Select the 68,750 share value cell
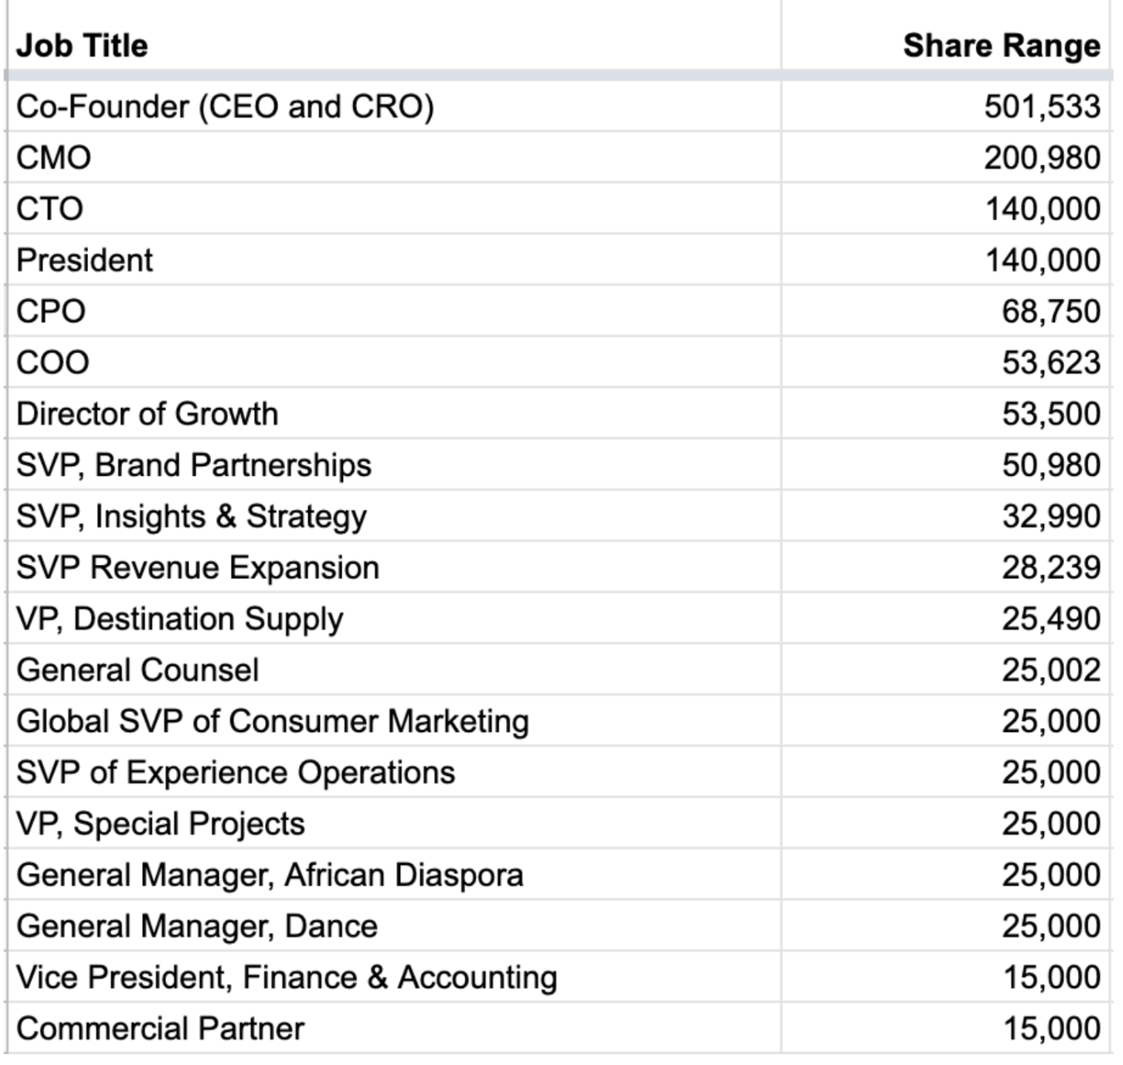This screenshot has height=1065, width=1123. [x=1051, y=312]
